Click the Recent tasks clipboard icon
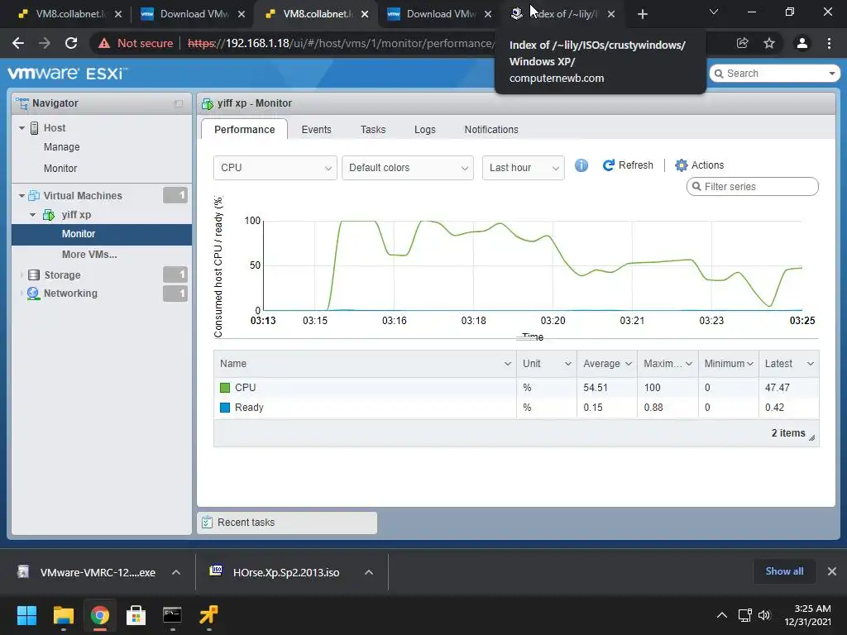Viewport: 847px width, 635px height. click(x=206, y=523)
